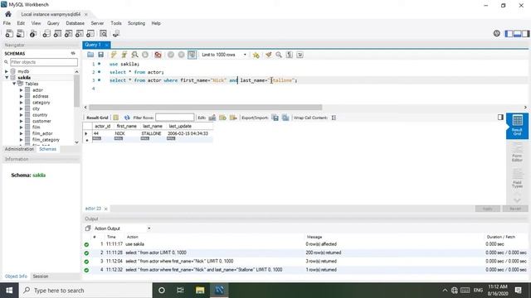The height and width of the screenshot is (298, 531).
Task: Execute the statement under the cursor
Action: (124, 55)
